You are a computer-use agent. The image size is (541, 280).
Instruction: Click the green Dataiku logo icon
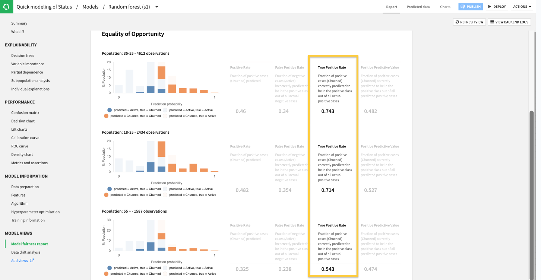6,6
